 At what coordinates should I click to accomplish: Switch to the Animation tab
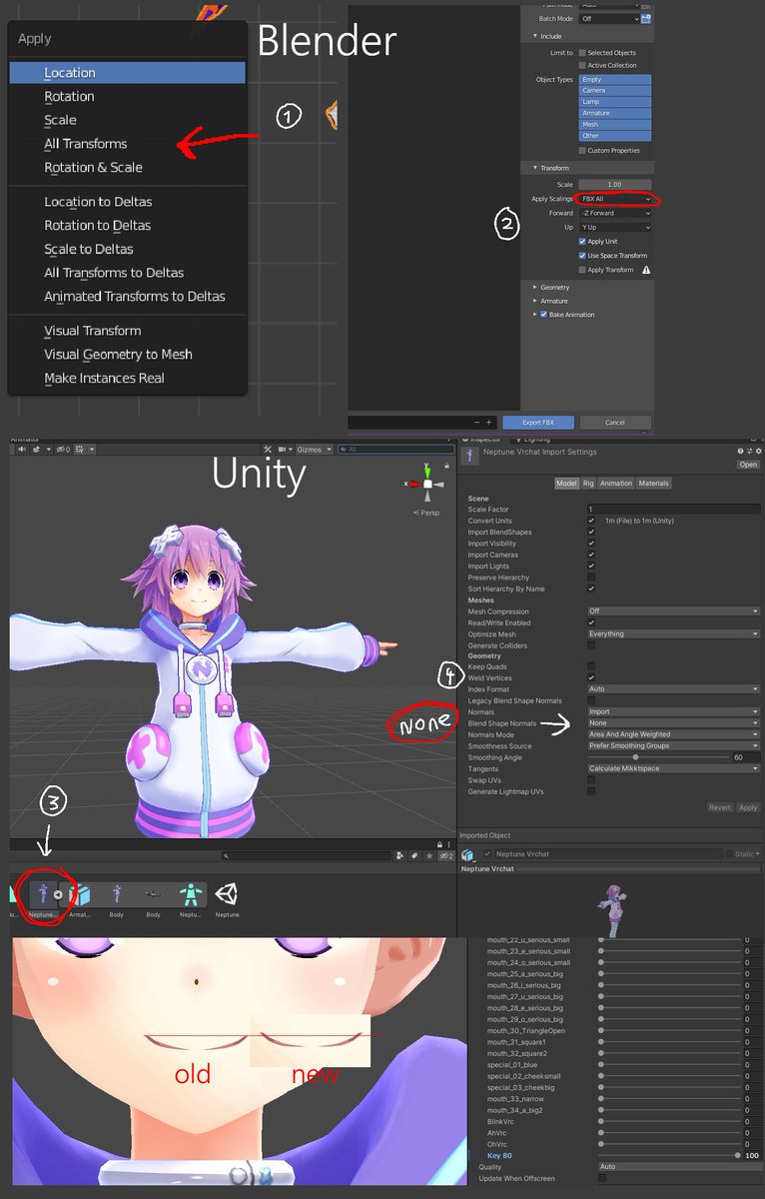click(x=616, y=484)
